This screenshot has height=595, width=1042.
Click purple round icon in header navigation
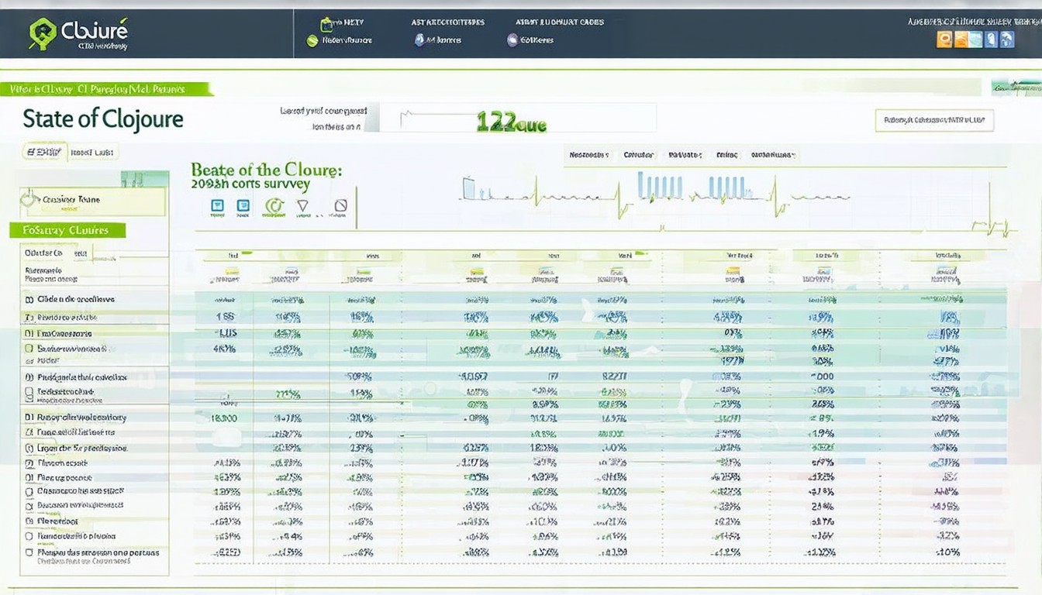click(512, 40)
